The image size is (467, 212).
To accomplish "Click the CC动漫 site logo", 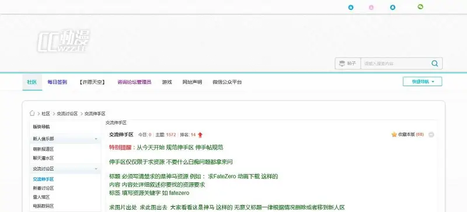I will [x=64, y=41].
